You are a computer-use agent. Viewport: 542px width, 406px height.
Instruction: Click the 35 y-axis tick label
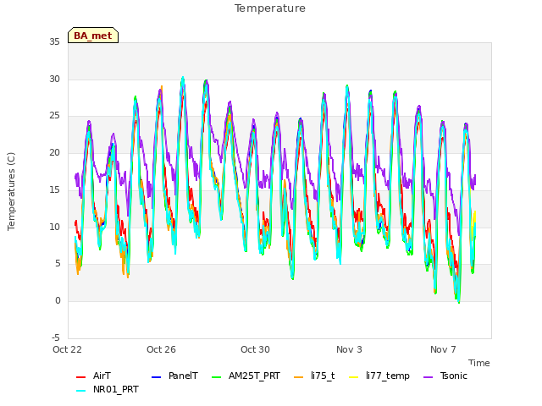coord(54,42)
